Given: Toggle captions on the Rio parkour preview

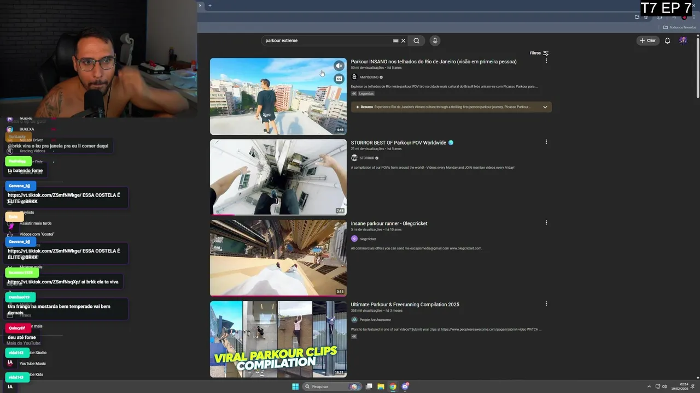Looking at the screenshot, I should coord(339,79).
